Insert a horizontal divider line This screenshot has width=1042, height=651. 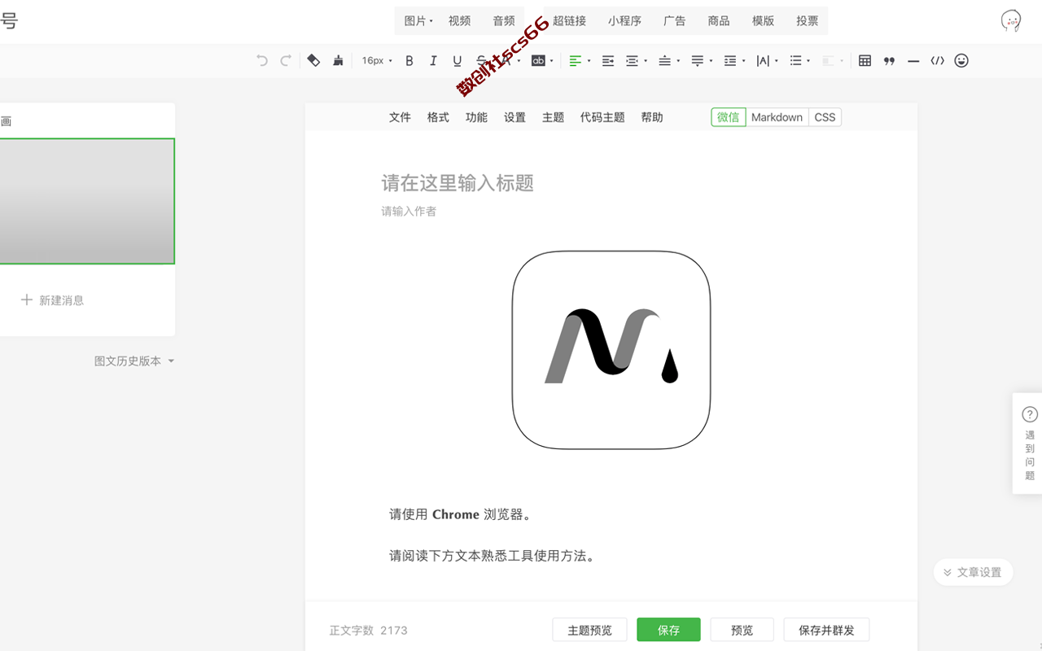point(913,60)
